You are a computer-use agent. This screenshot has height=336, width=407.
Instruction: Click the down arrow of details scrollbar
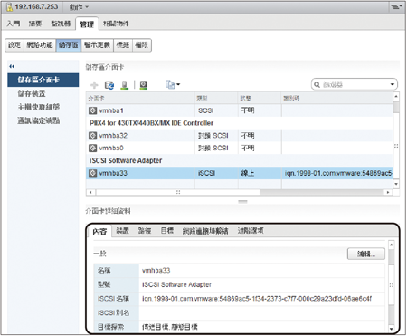point(391,329)
